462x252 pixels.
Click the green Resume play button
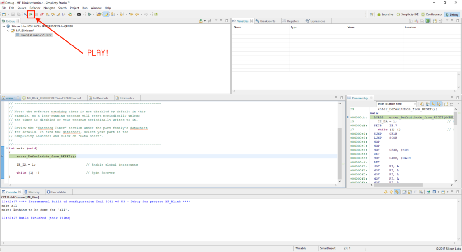pyautogui.click(x=31, y=14)
